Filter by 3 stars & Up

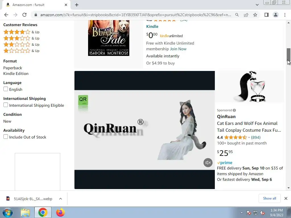point(21,38)
